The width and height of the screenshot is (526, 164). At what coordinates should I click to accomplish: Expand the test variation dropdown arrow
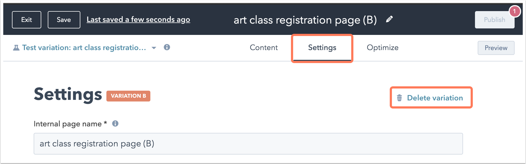154,48
